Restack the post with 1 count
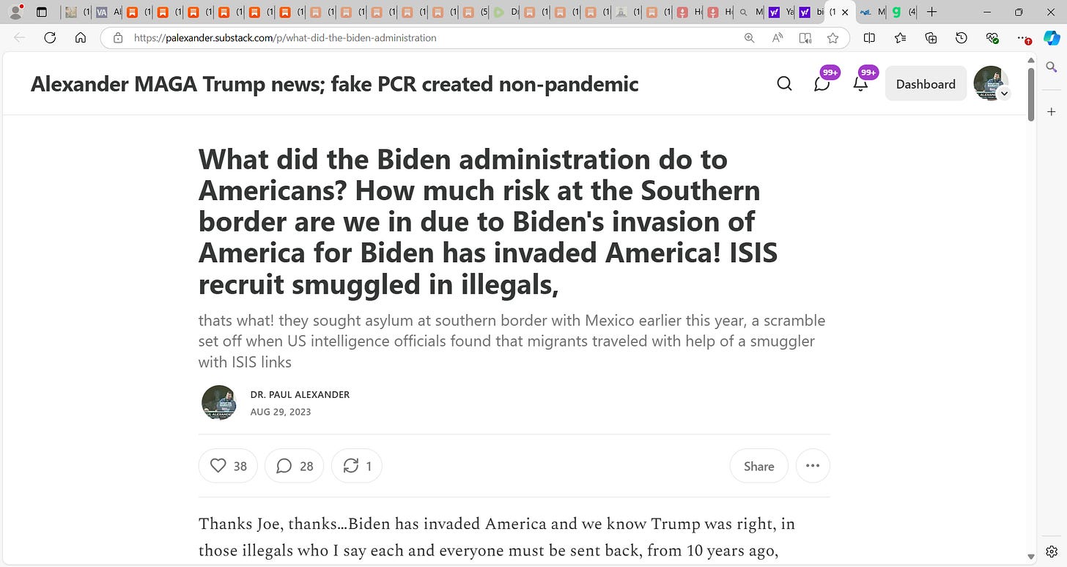Viewport: 1067px width, 567px height. (x=357, y=466)
